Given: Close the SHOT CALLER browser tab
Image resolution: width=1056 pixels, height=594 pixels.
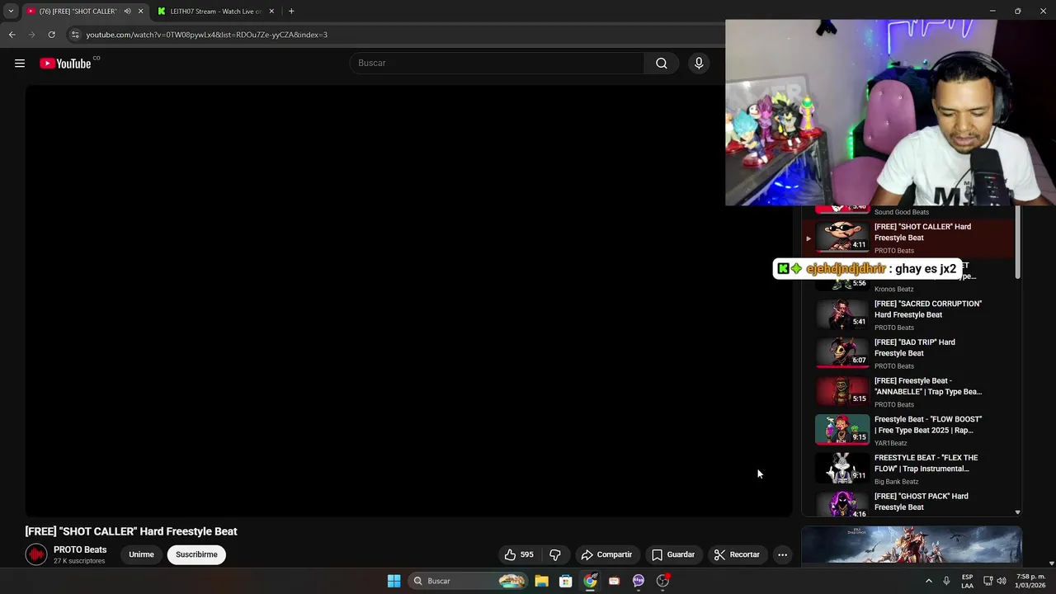Looking at the screenshot, I should pyautogui.click(x=140, y=12).
